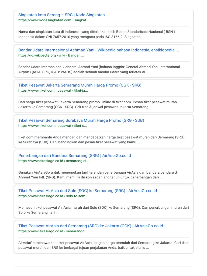Click the airasiago.co.id semarang-ai... URL breadcrumb

point(54,161)
